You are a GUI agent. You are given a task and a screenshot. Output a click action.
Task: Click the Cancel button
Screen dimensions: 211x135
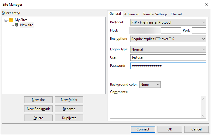[x=196, y=129]
